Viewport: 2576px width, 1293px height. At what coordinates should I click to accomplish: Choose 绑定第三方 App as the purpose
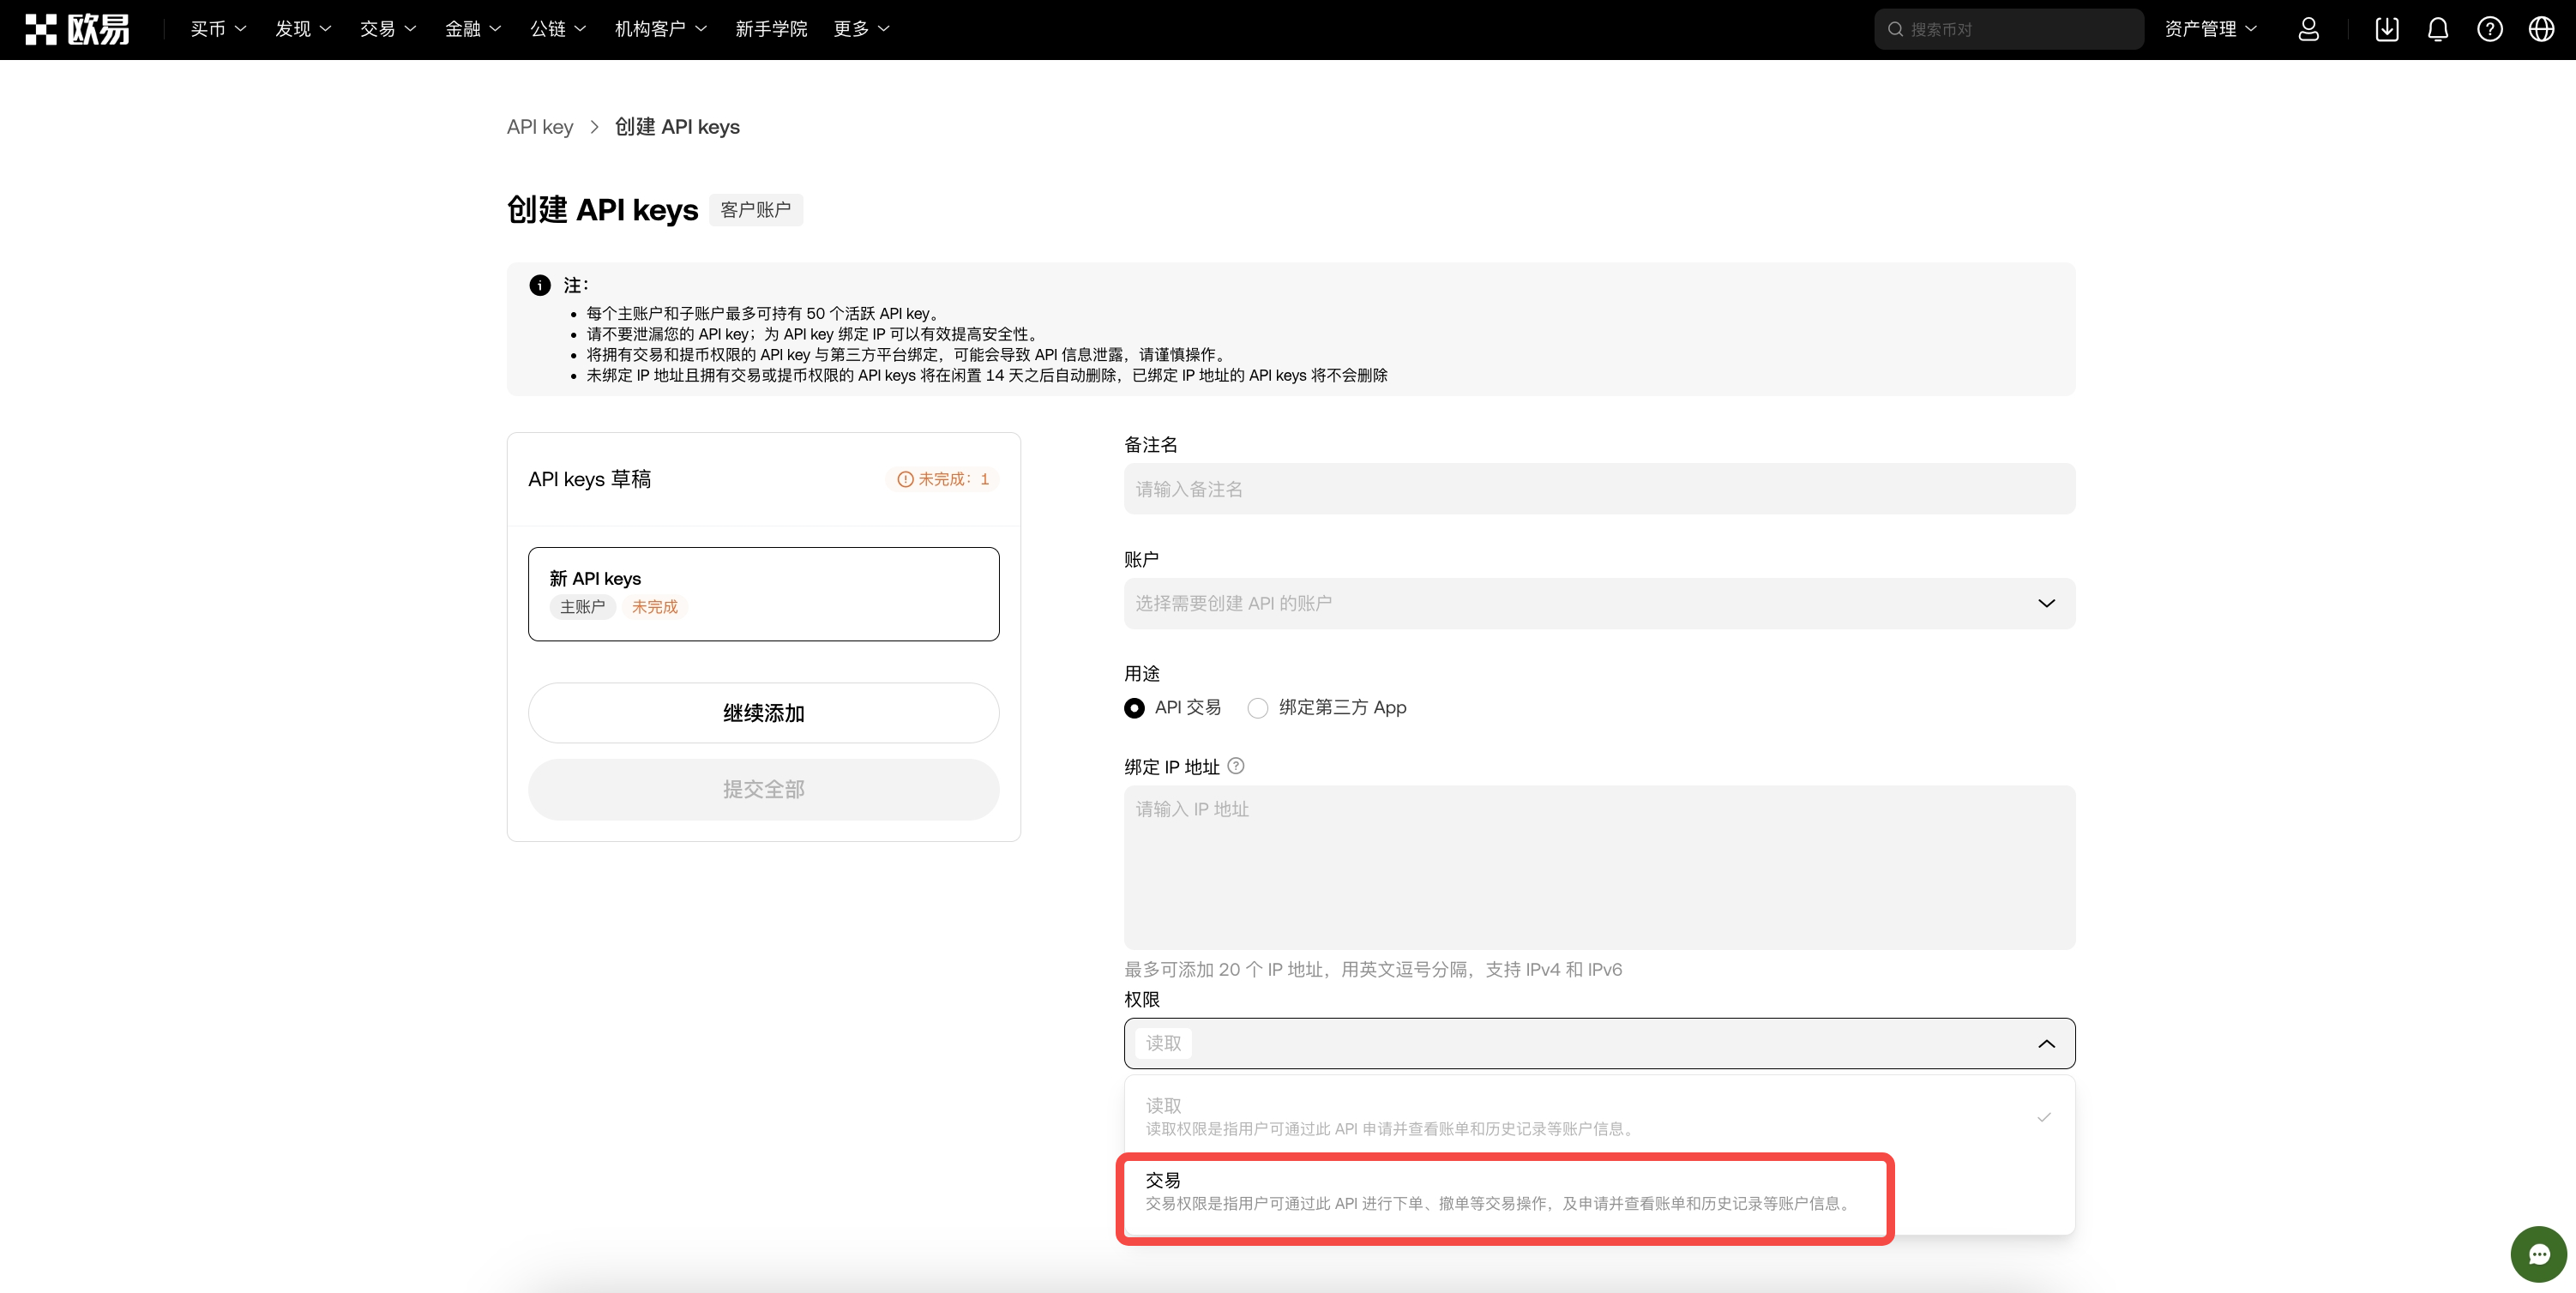1258,708
